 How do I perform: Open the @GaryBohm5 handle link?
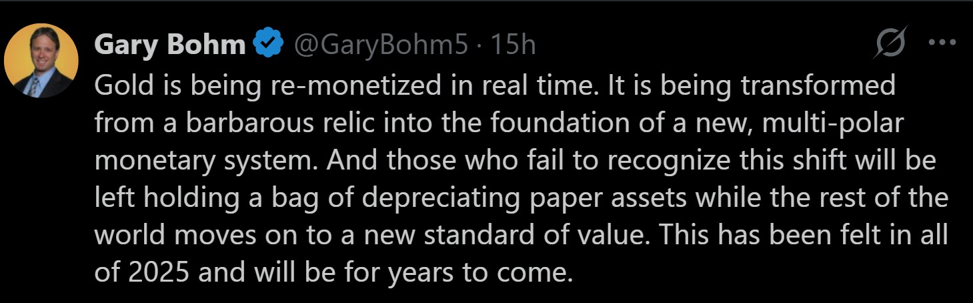(375, 45)
